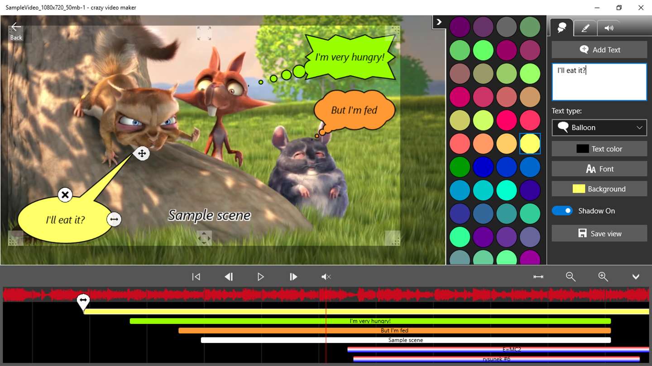
Task: Collapse the timeline with the down chevron
Action: coord(636,277)
